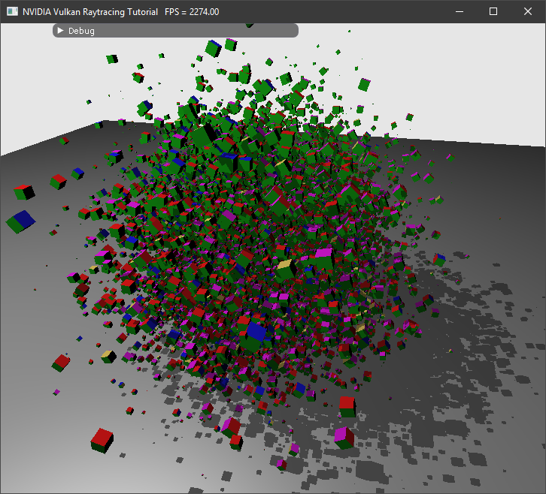Pick the red-topped cube above the blue-sided one
Screen dimensions: 546x494
(x=24, y=191)
